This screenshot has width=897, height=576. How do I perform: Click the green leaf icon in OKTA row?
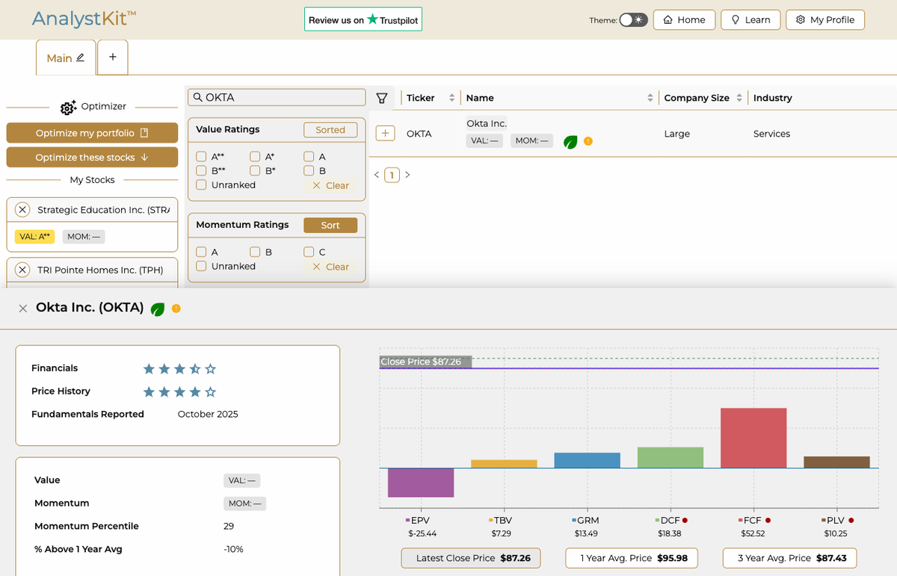570,141
